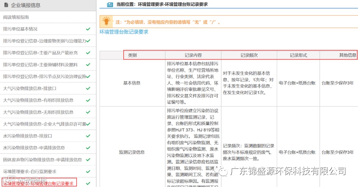Click the checkmark beside 水污染物申请排放信息
Image resolution: width=358 pixels, height=187 pixels.
point(88,148)
